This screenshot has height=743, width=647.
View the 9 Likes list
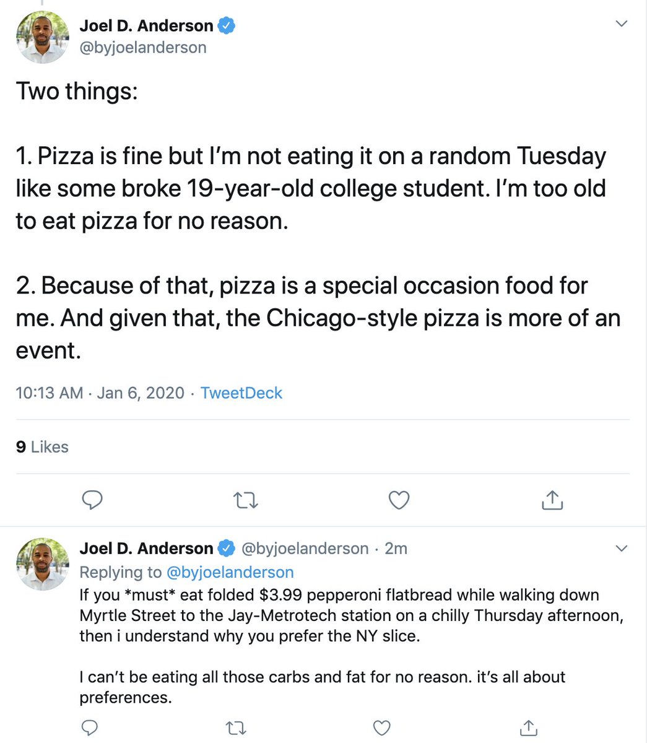pyautogui.click(x=42, y=447)
